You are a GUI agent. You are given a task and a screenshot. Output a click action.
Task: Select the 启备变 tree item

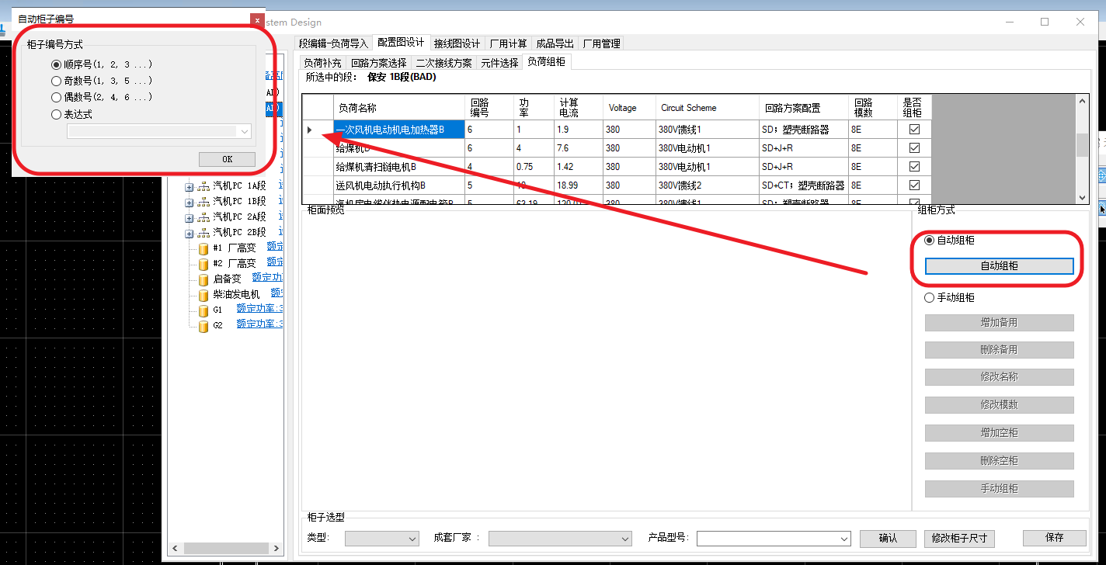228,279
